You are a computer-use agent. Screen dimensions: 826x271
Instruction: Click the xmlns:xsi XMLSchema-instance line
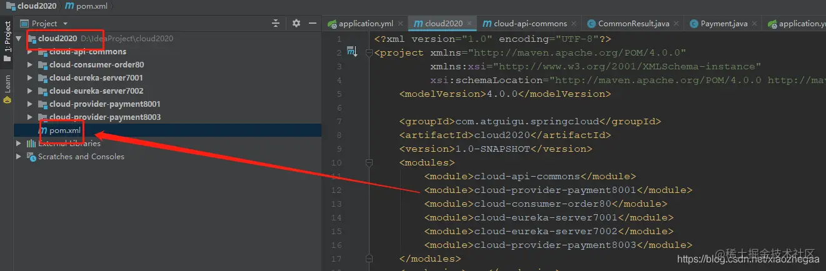596,66
